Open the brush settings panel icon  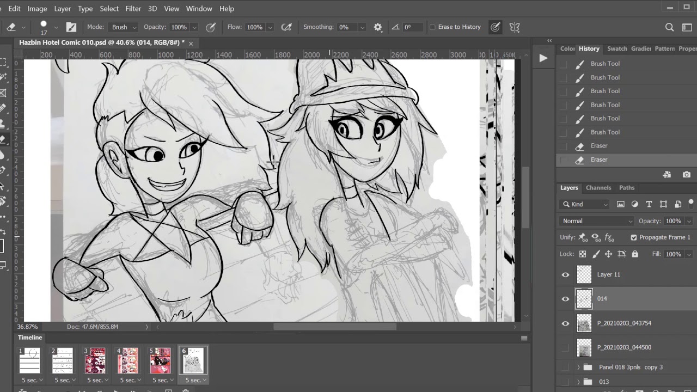(x=71, y=27)
